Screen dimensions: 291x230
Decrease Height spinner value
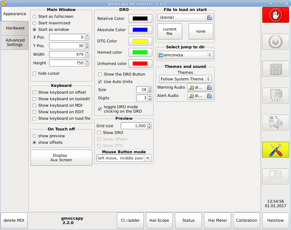(87, 65)
